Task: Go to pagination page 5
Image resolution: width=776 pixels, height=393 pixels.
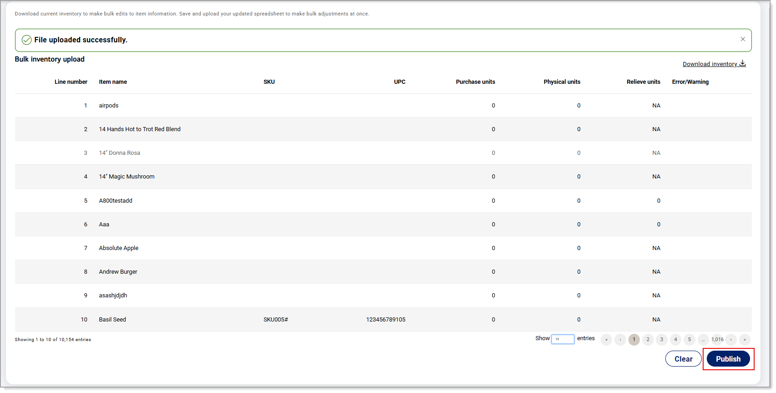Action: tap(689, 340)
